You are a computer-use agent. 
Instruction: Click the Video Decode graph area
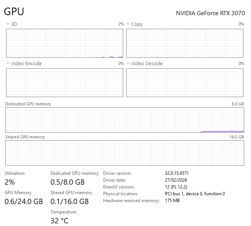point(185,83)
